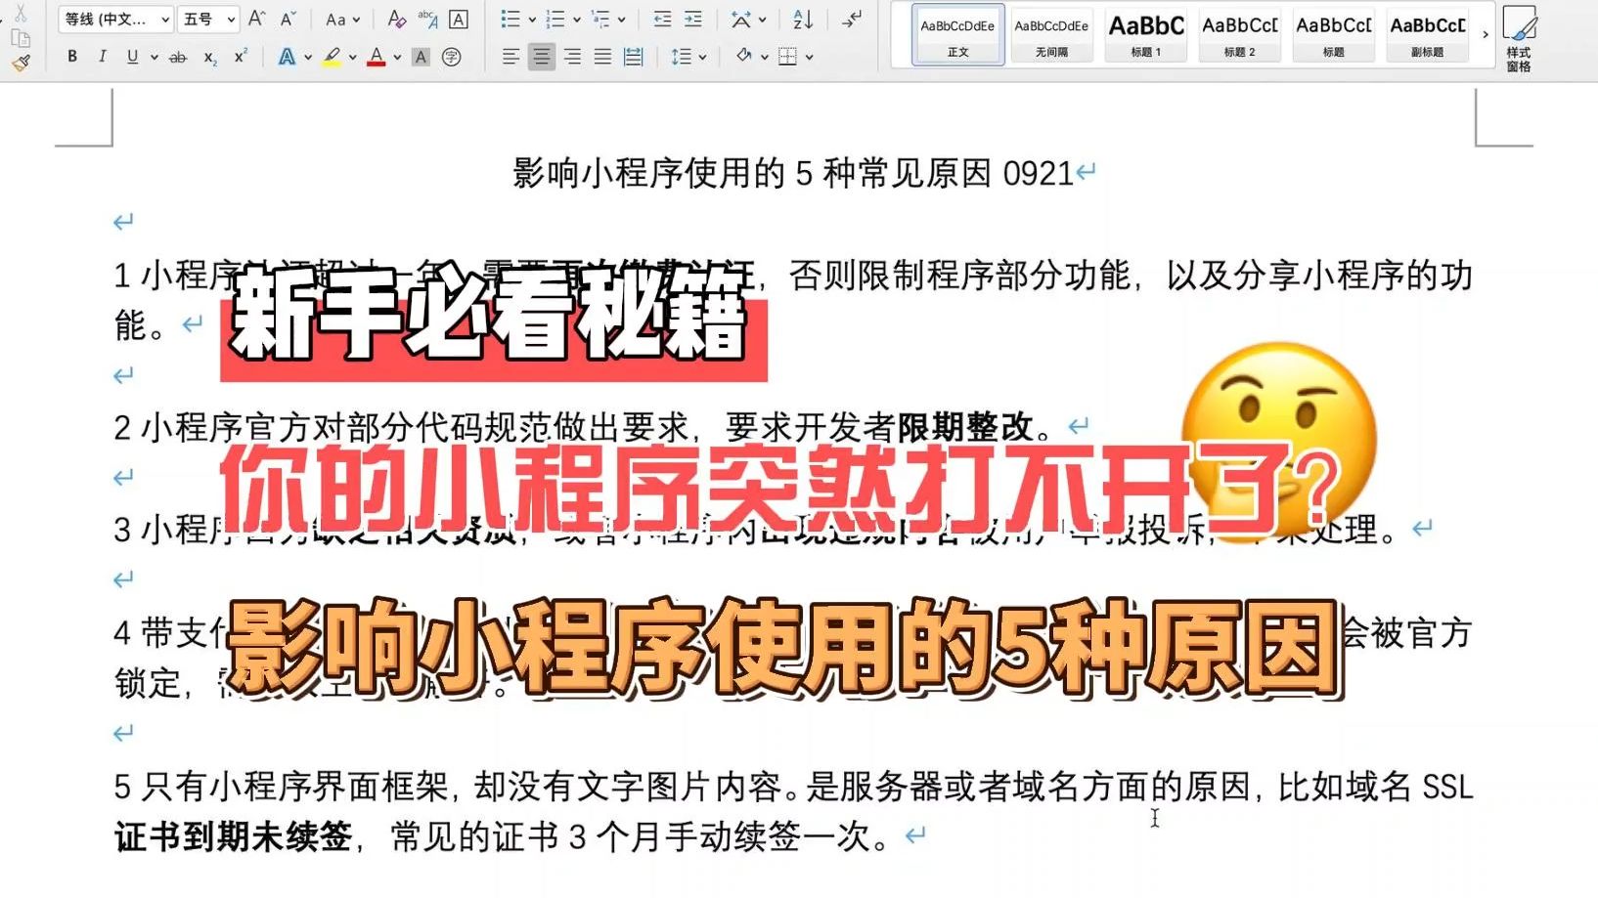Align the text left

coord(510,57)
